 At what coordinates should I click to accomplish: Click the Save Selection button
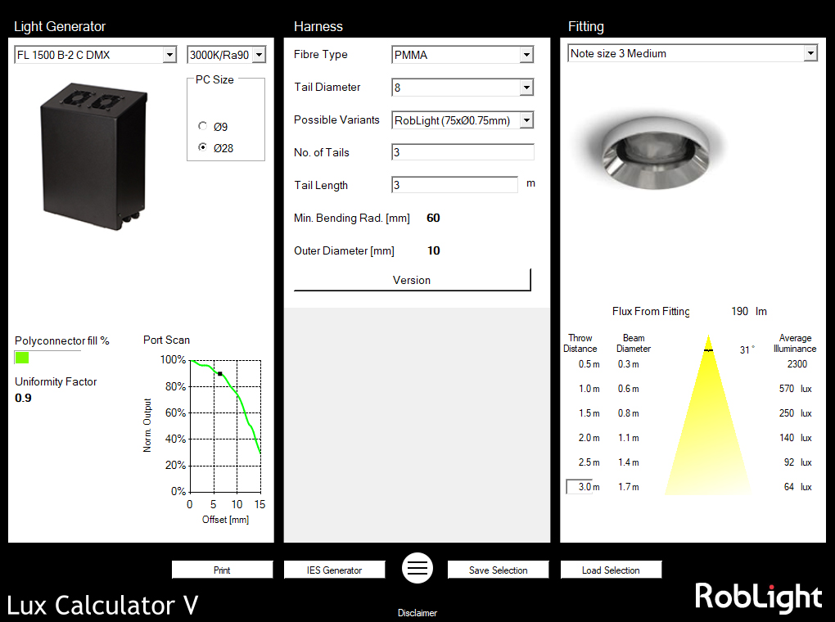click(x=498, y=570)
